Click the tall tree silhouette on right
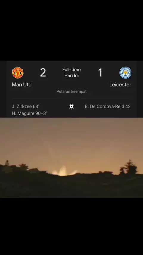Image resolution: width=143 pixels, height=255 pixels. pyautogui.click(x=129, y=167)
